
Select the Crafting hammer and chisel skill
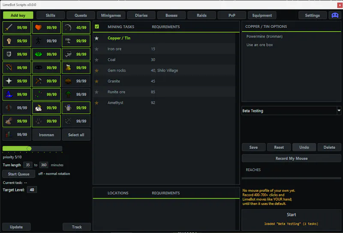[46, 81]
